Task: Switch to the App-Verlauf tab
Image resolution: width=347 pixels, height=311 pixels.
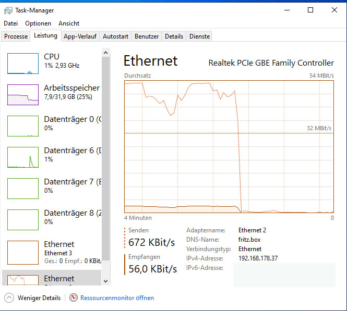Action: tap(79, 36)
